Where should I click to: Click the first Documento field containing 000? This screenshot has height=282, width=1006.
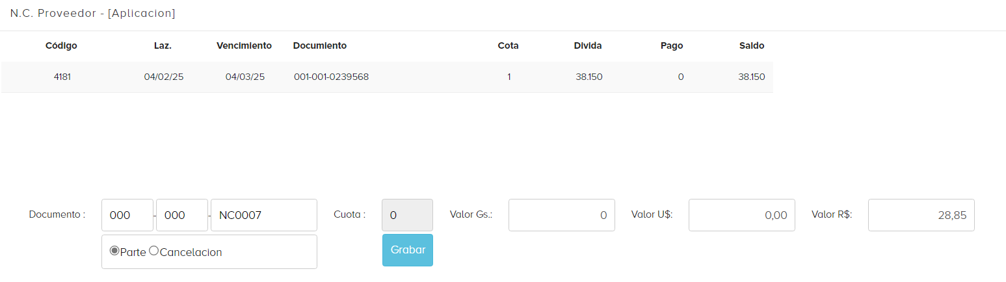(x=127, y=215)
